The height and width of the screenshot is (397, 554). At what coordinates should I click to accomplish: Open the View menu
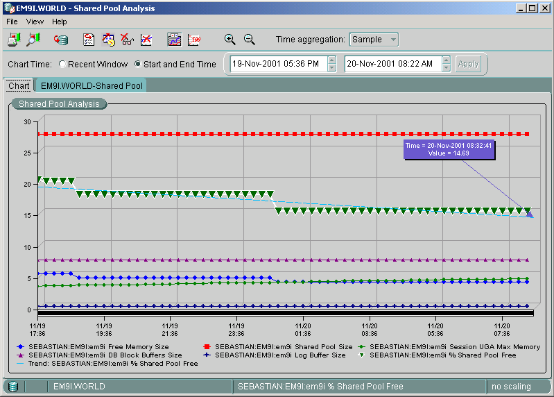(35, 22)
